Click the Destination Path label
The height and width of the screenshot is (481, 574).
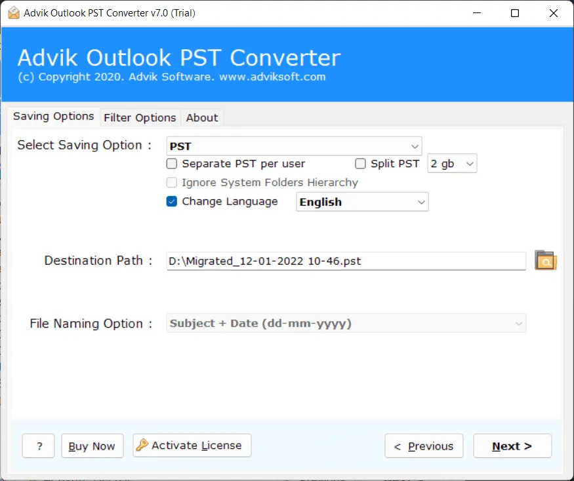[98, 260]
